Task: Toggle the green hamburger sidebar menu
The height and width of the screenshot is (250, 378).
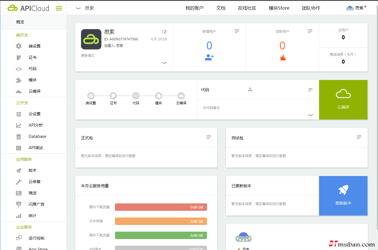Action: [x=59, y=8]
